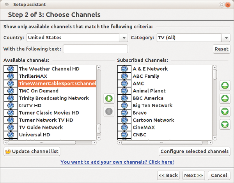Click the Update channel list refresh icon
Viewport: 234px width, 183px height.
(8, 152)
